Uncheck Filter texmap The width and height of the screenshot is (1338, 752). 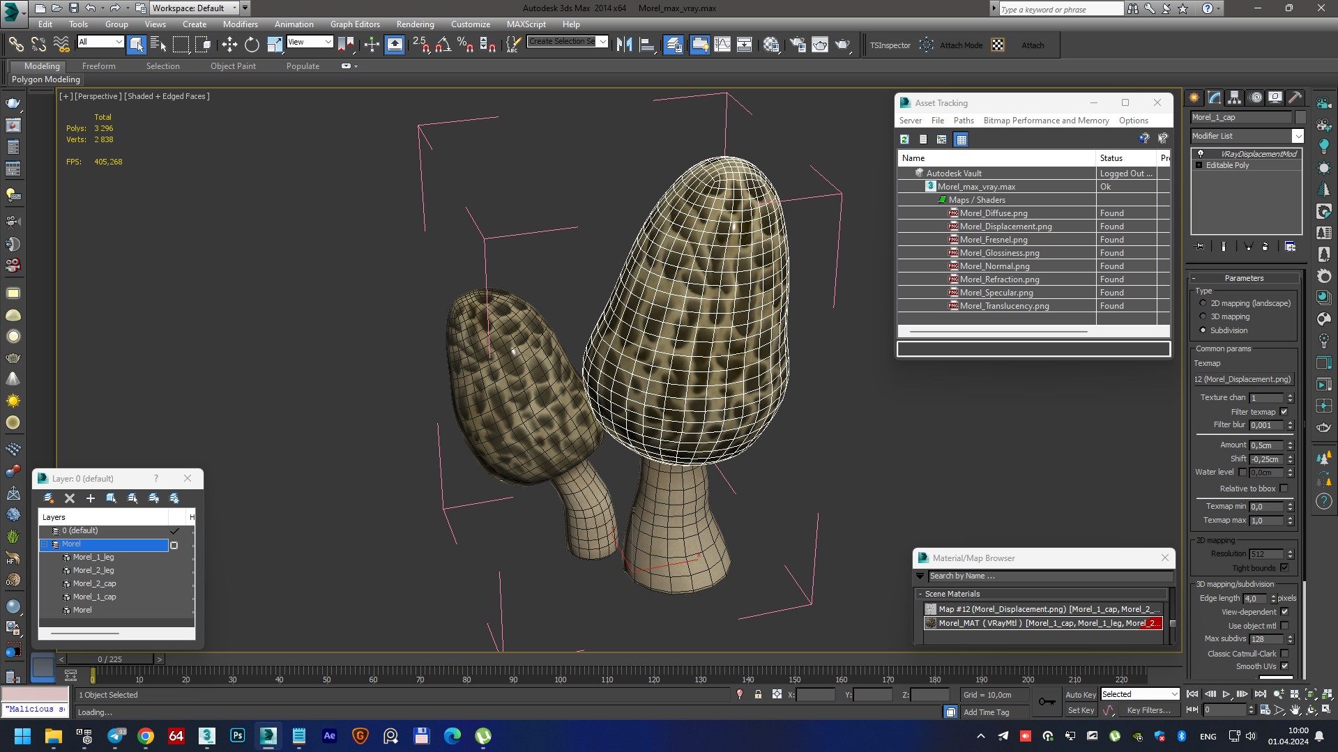pos(1284,411)
